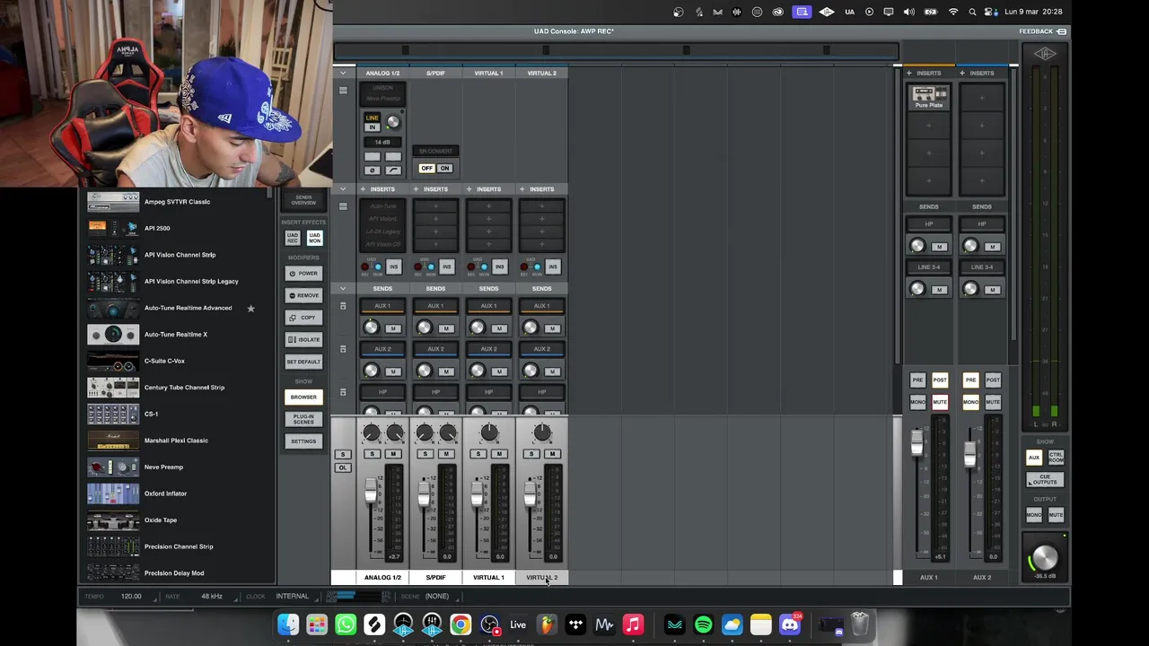Mute the Virtual 2 channel
1149x646 pixels.
click(552, 454)
